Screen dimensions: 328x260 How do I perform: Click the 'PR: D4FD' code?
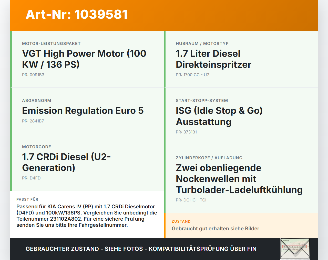coord(31,178)
